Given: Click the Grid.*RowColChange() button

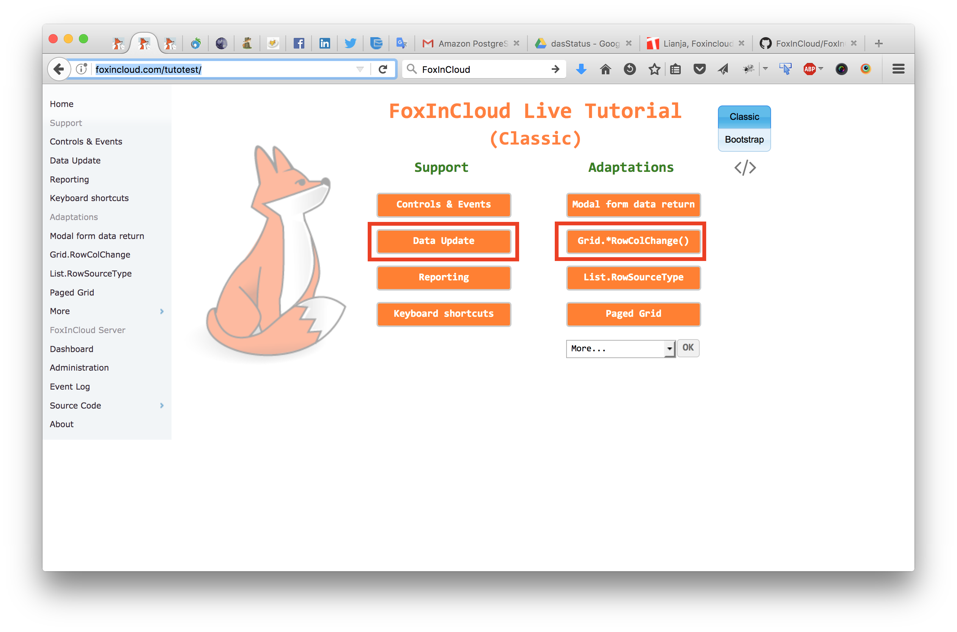Looking at the screenshot, I should [633, 241].
